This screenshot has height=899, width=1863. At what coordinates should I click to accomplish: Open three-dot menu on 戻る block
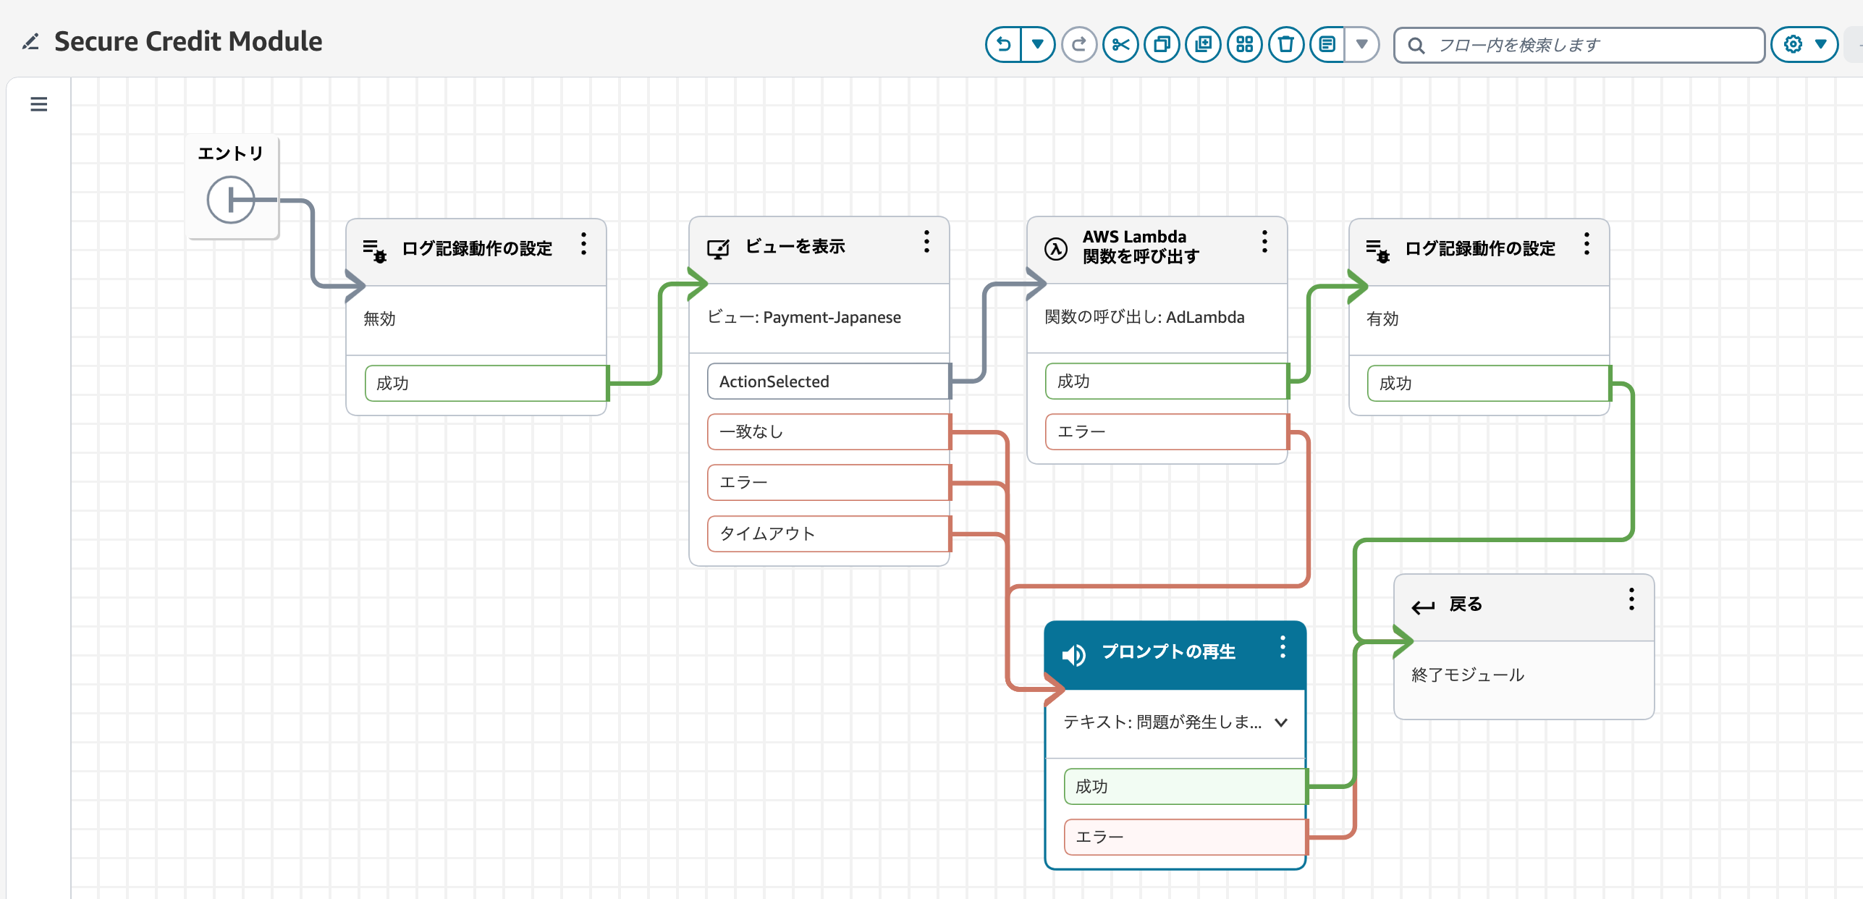click(x=1631, y=599)
